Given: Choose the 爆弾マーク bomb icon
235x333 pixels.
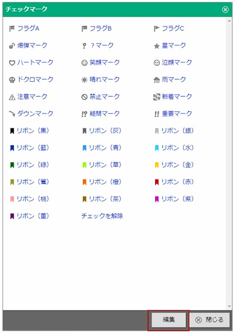Looking at the screenshot, I should click(12, 45).
